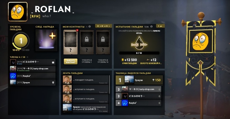Click ВЫБРАТЬ КОНТРАКТ button

point(71,61)
